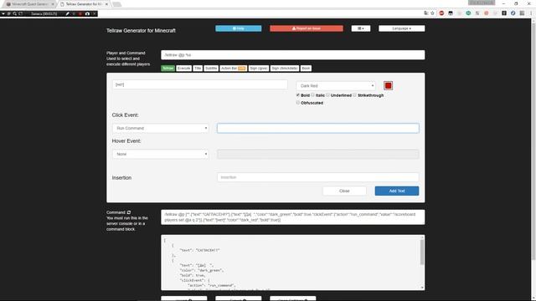Click the JSON preview scrollbar thumb
This screenshot has height=301, width=536.
click(x=422, y=252)
